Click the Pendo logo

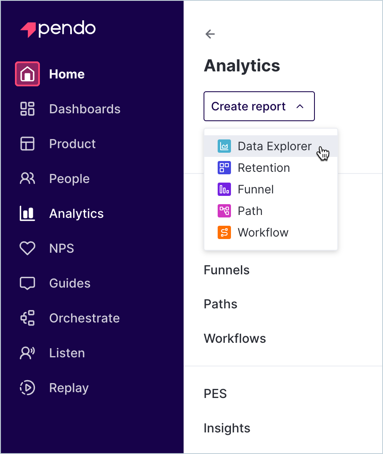58,29
